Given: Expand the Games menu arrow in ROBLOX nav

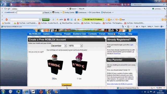Looking at the screenshot, I should (x=51, y=34).
